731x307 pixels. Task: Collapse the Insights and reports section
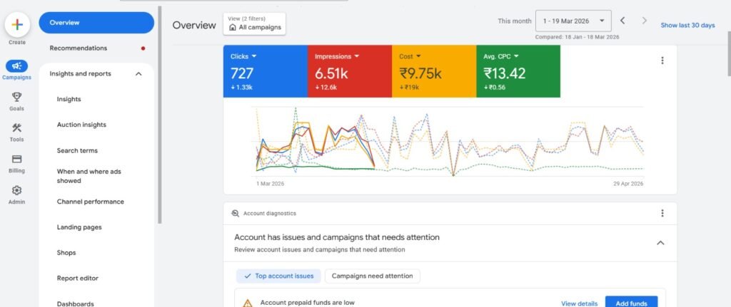click(138, 74)
